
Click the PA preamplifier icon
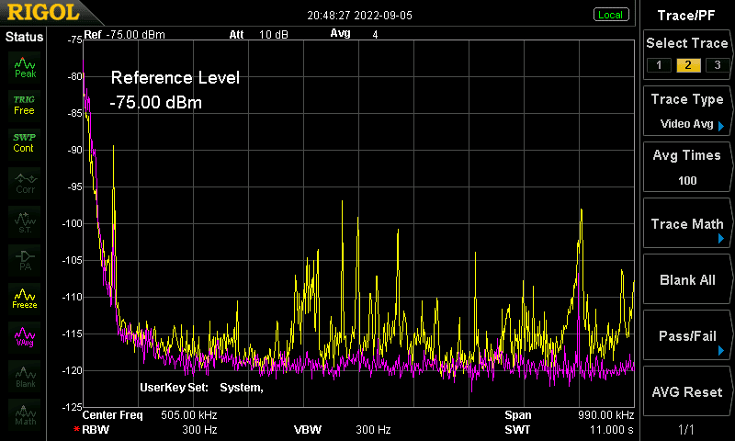coord(25,260)
